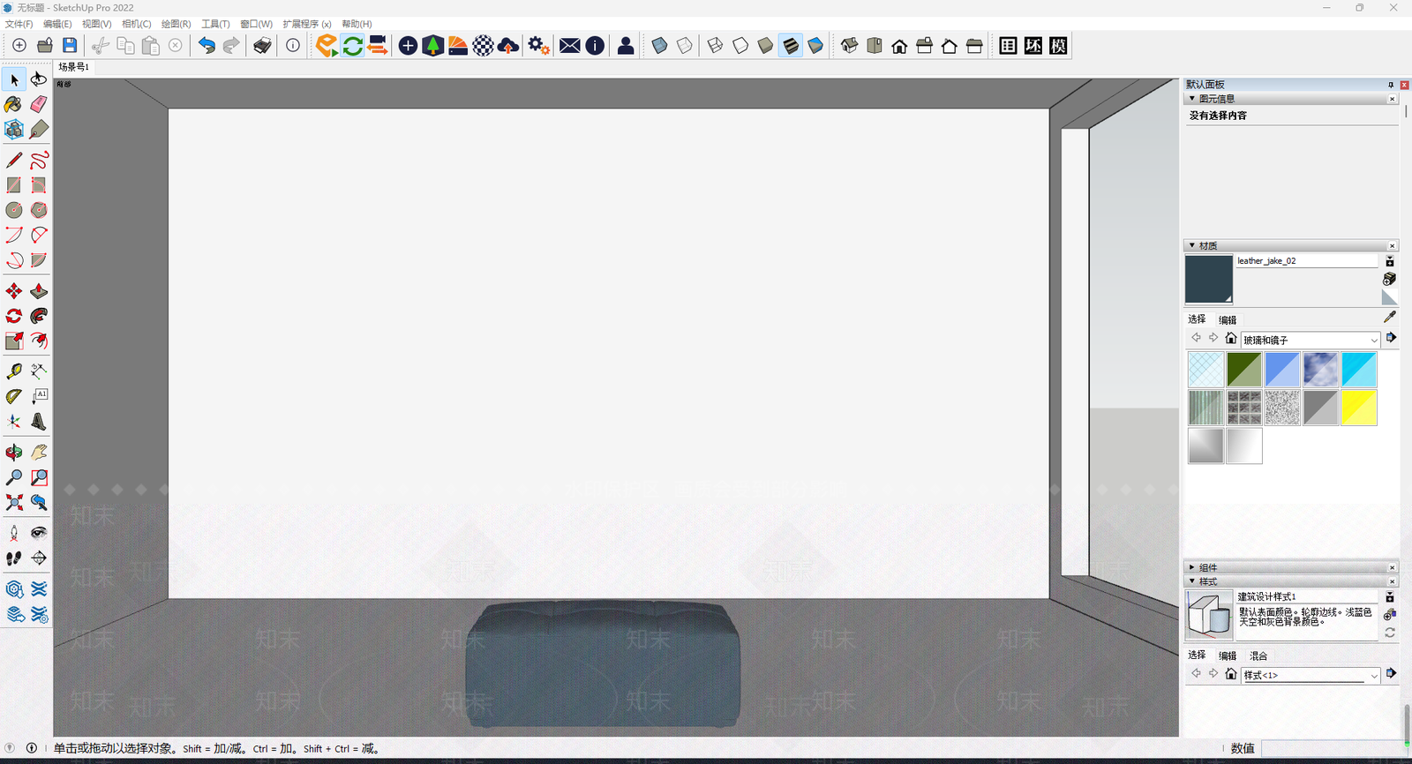
Task: Collapse the 材质 panel
Action: [x=1192, y=245]
